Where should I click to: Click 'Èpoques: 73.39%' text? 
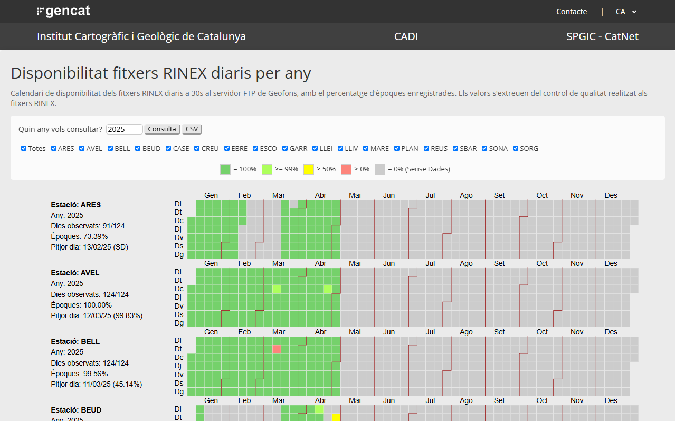tap(80, 236)
